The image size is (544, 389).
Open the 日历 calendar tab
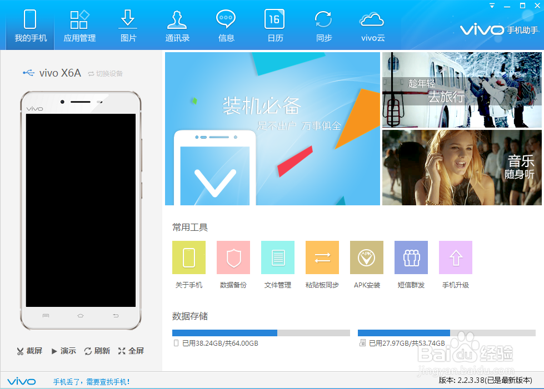275,26
